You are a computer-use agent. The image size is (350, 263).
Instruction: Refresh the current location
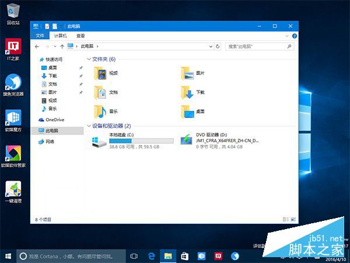[218, 47]
